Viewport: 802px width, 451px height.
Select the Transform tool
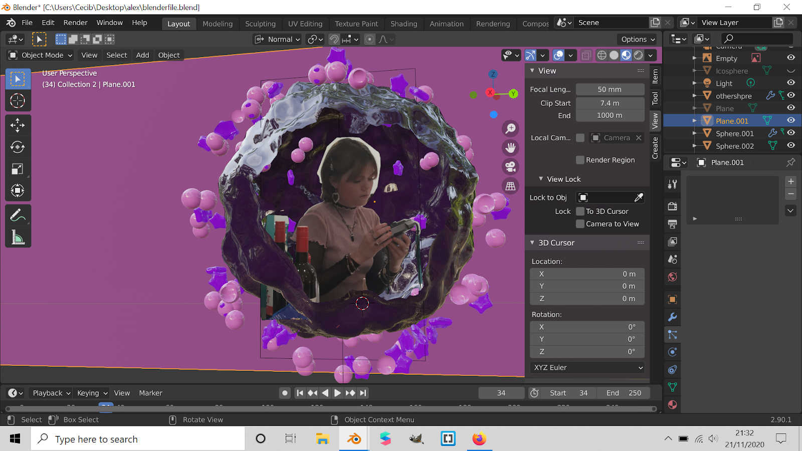tap(18, 190)
